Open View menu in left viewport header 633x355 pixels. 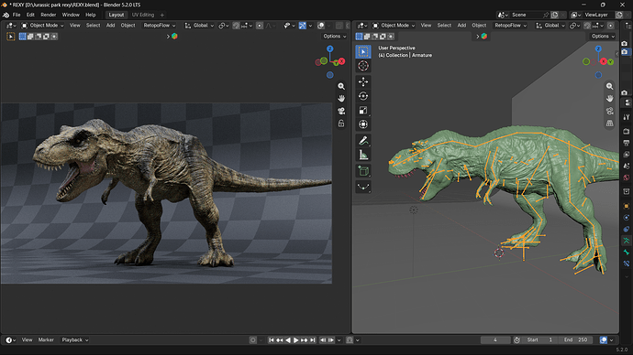[x=74, y=26]
